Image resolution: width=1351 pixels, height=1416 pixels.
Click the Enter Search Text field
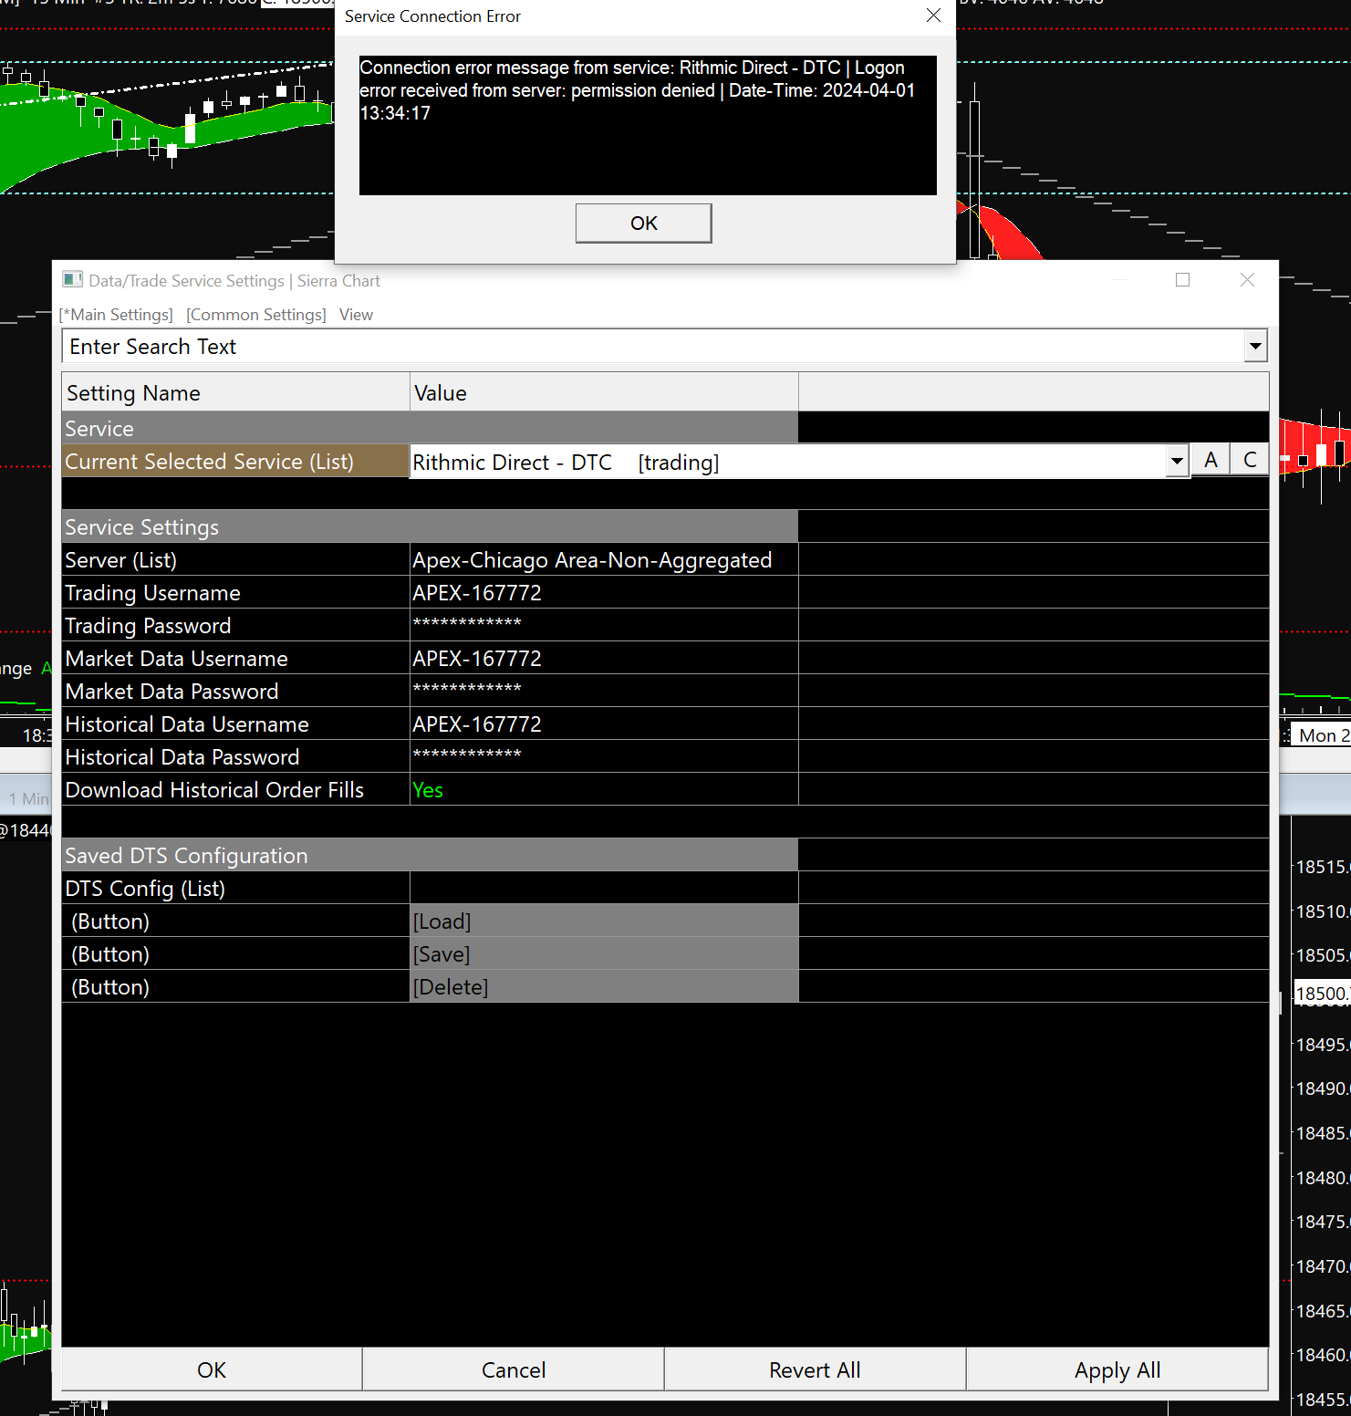coord(653,347)
